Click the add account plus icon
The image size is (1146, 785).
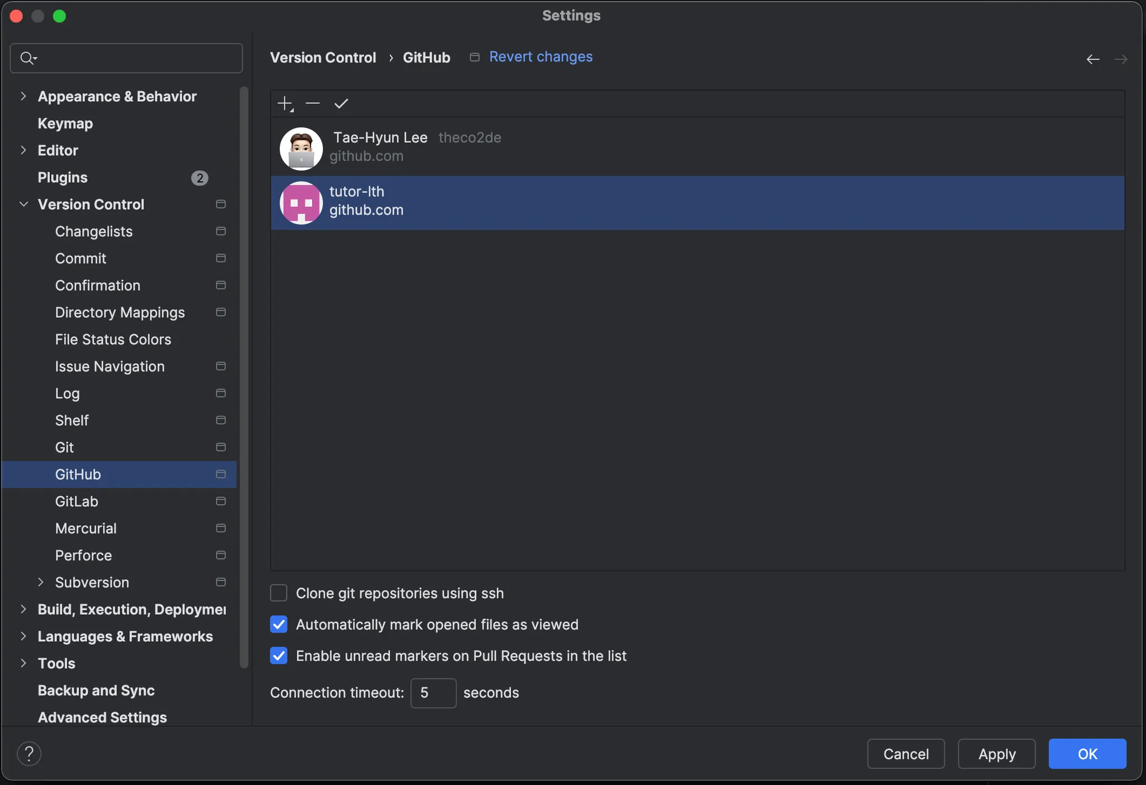pos(285,104)
